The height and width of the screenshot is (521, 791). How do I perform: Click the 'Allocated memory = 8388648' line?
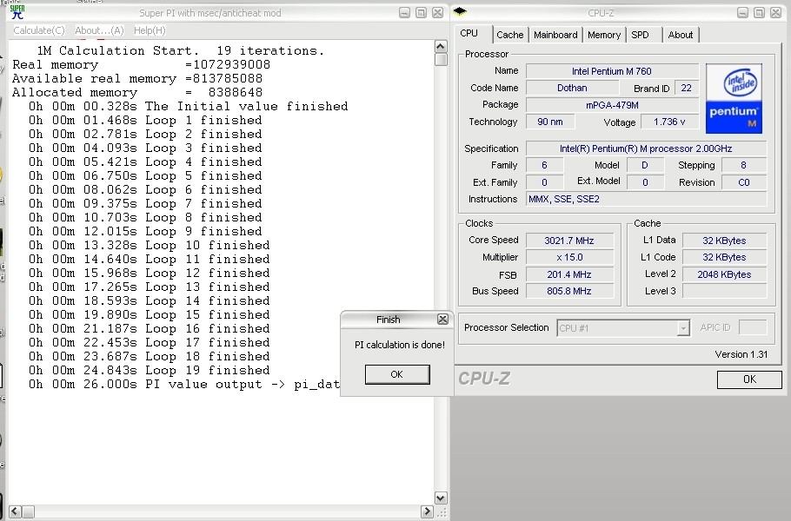(137, 93)
